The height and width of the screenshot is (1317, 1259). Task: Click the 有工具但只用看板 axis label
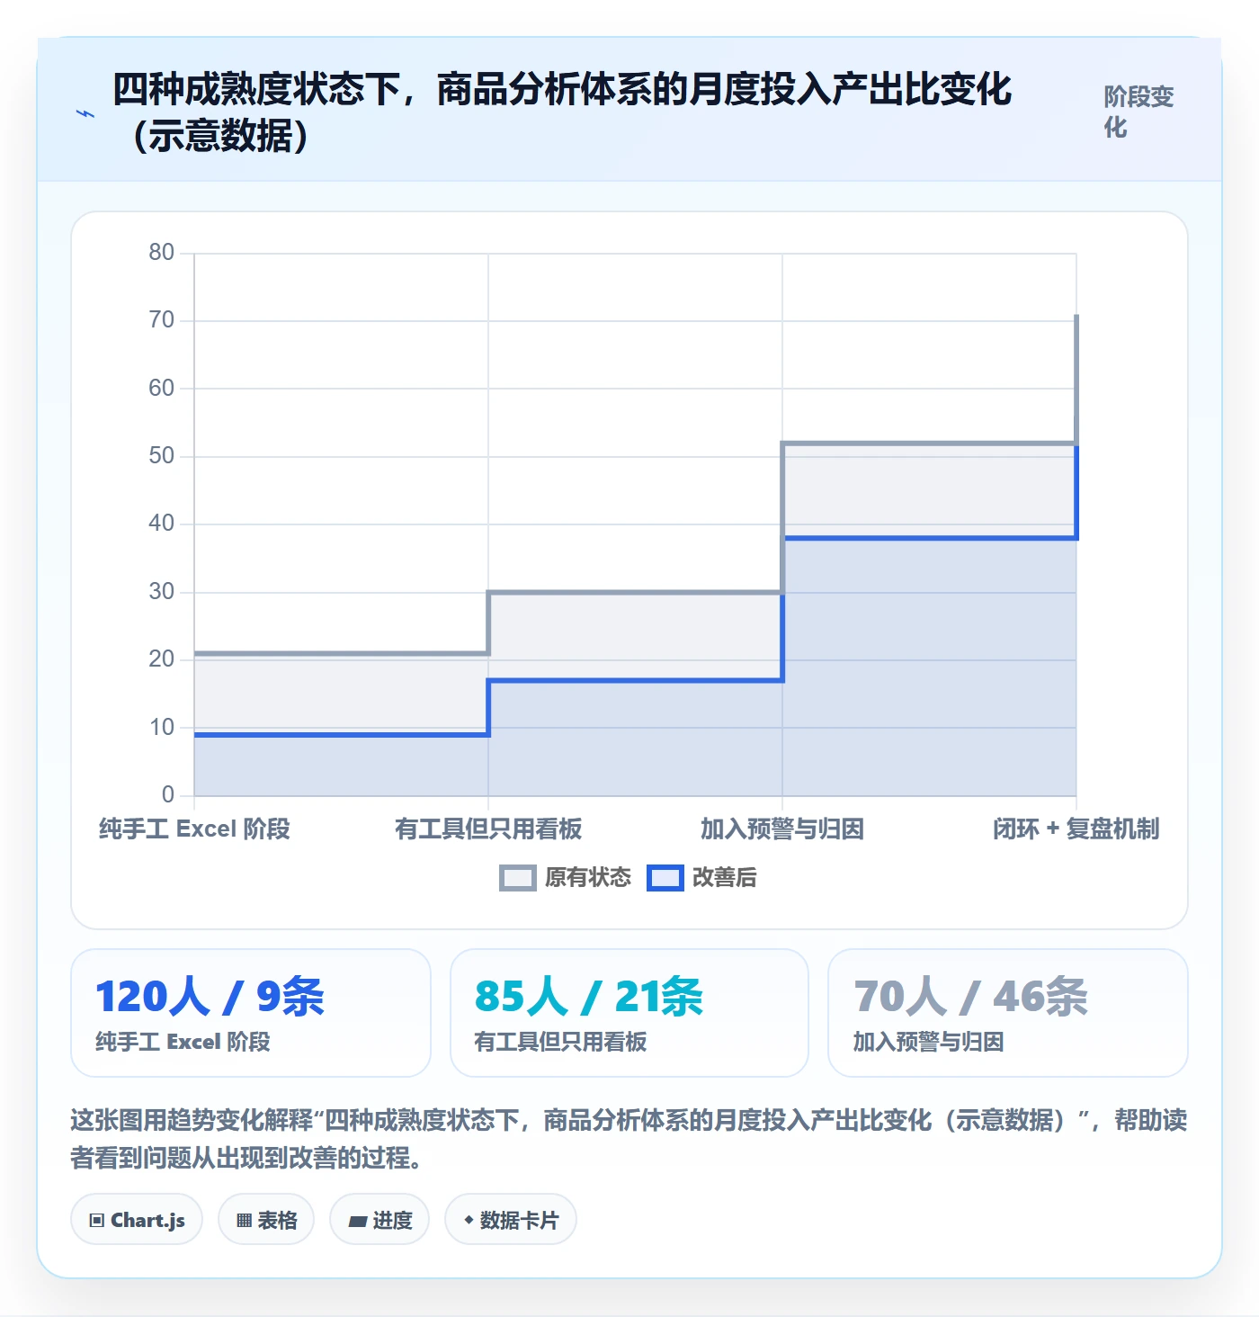(x=488, y=829)
